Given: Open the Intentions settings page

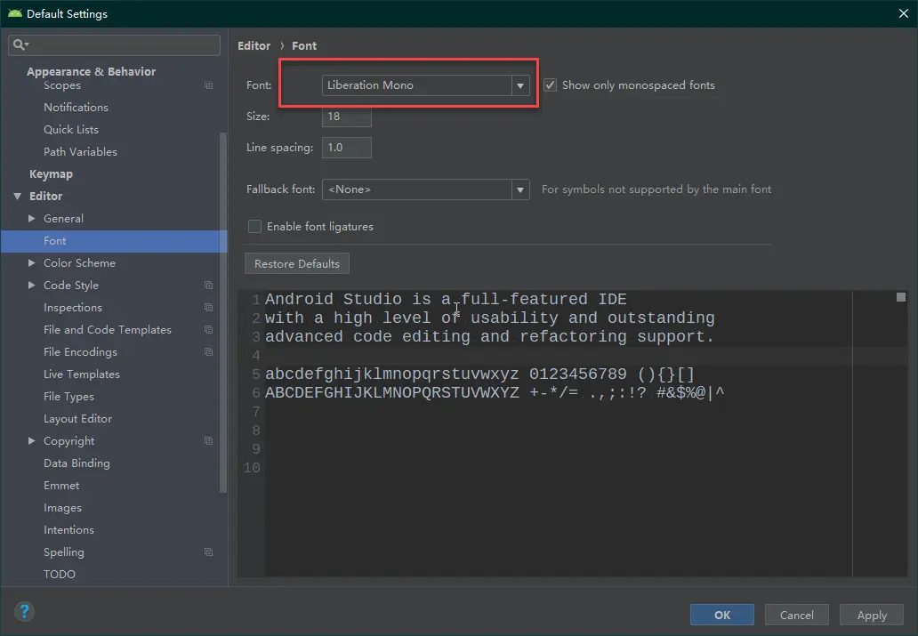Looking at the screenshot, I should [68, 530].
